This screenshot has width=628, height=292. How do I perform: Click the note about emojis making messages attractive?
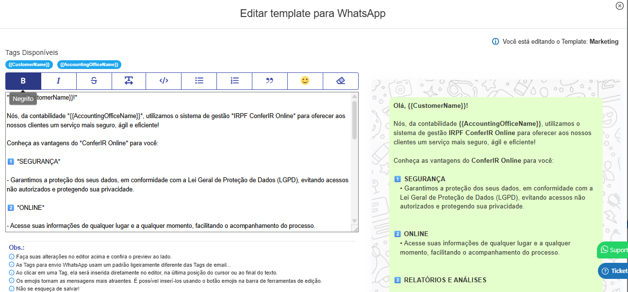(169, 281)
